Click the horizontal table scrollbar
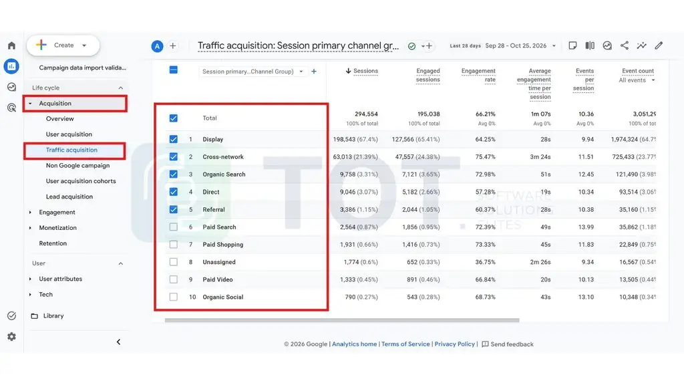Viewport: 684px width, 385px height. pyautogui.click(x=342, y=320)
